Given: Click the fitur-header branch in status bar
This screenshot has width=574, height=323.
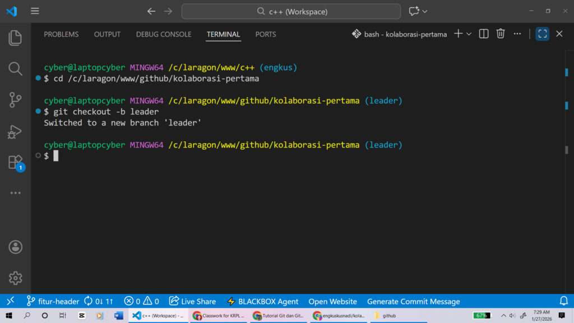Looking at the screenshot, I should coord(53,301).
